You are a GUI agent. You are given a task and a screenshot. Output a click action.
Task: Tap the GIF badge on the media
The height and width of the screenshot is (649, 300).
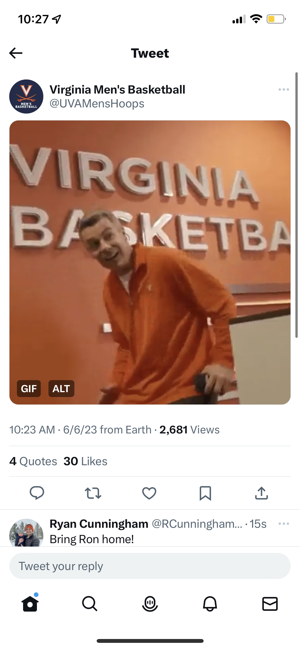pos(29,389)
